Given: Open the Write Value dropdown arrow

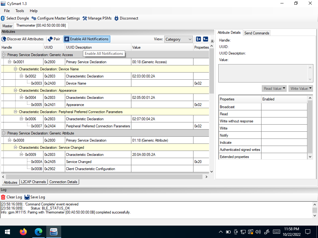Looking at the screenshot, I should click(310, 88).
